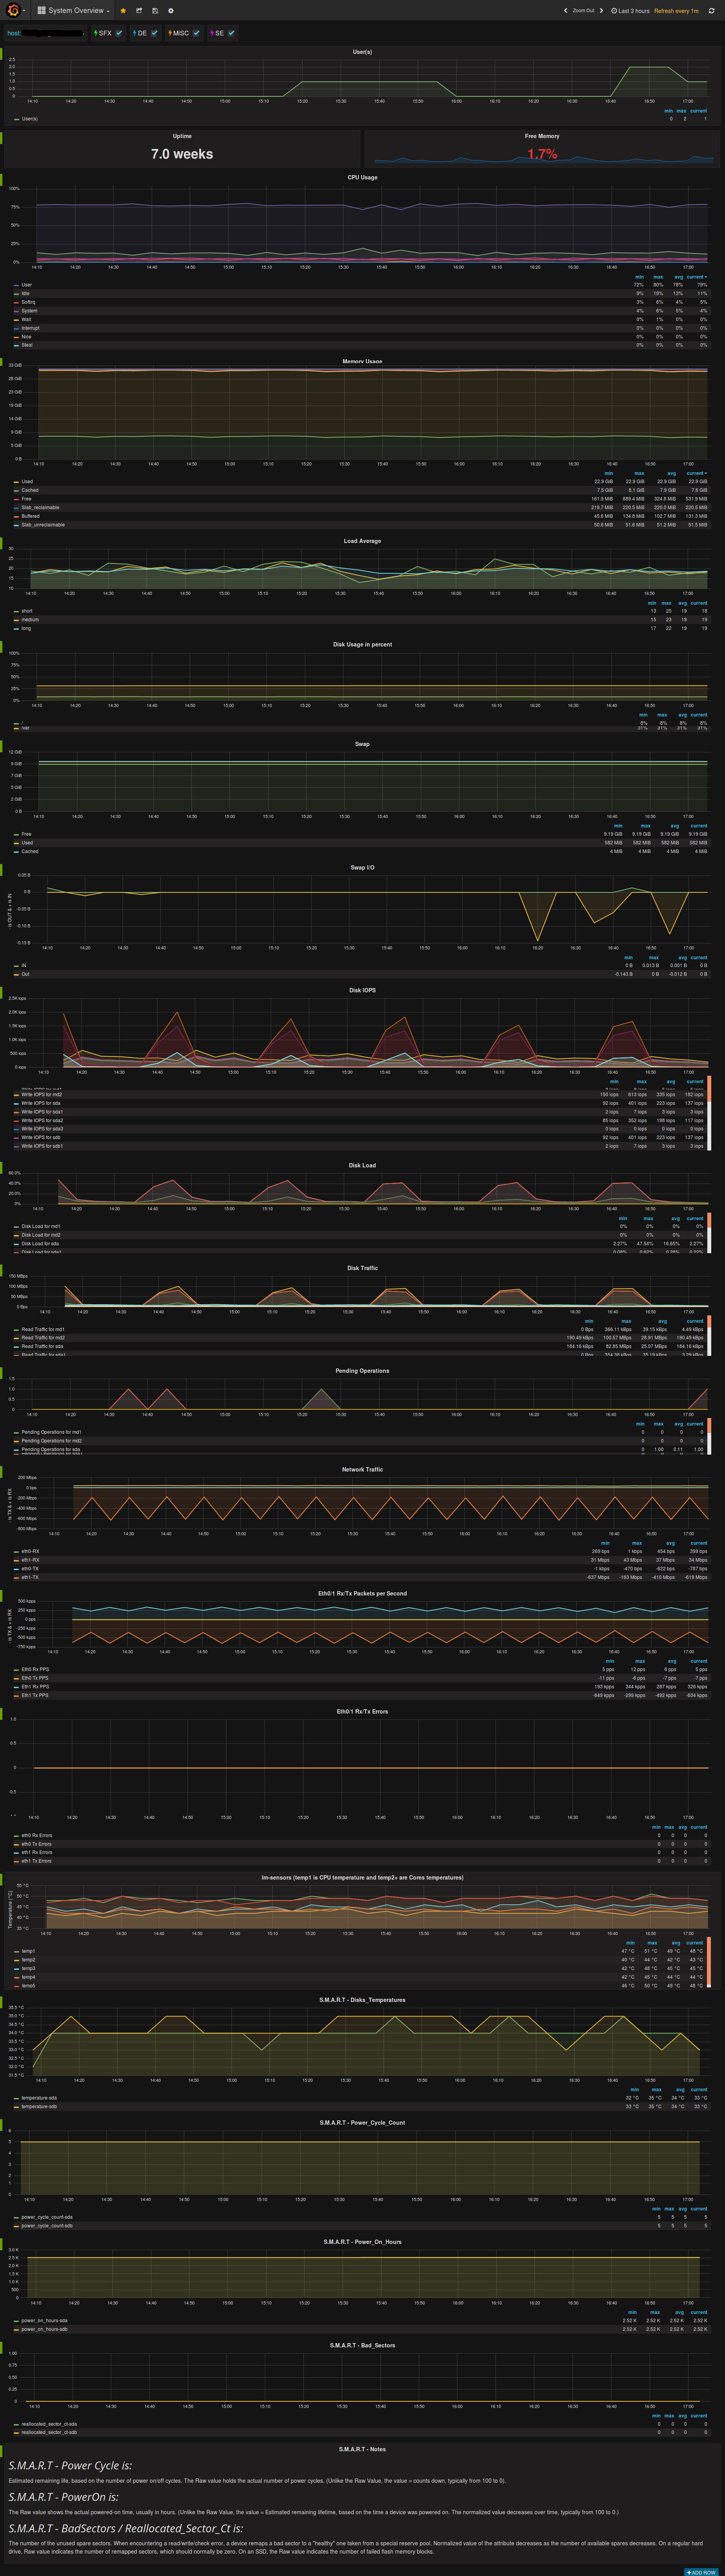
Task: Click the Zoom Out button
Action: 583,10
